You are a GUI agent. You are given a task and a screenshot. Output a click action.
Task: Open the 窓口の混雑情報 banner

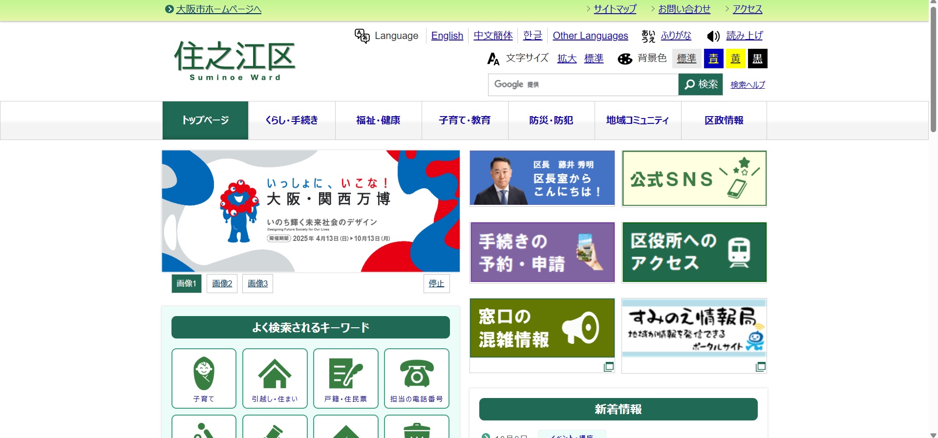[x=542, y=328]
